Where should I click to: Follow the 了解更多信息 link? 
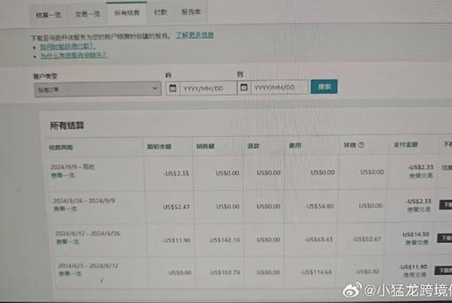click(194, 35)
